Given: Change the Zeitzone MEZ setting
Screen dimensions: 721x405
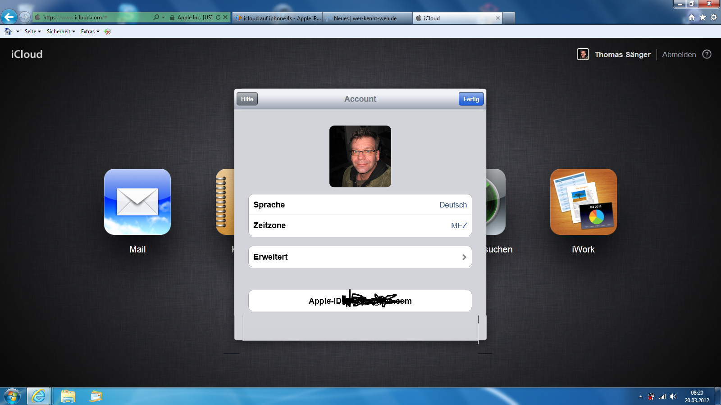Looking at the screenshot, I should pos(360,225).
